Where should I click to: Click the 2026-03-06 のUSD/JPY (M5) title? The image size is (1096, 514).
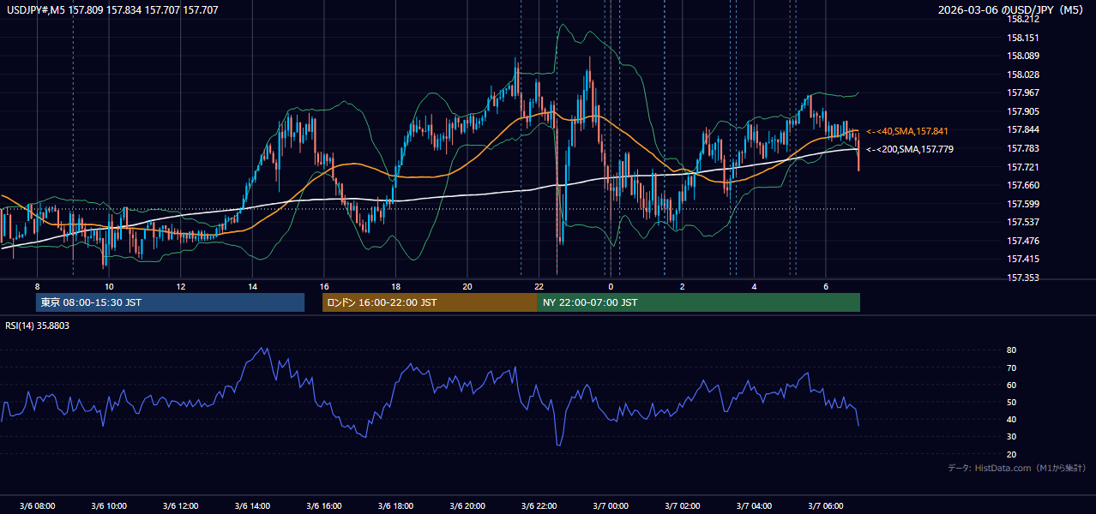tap(1010, 10)
